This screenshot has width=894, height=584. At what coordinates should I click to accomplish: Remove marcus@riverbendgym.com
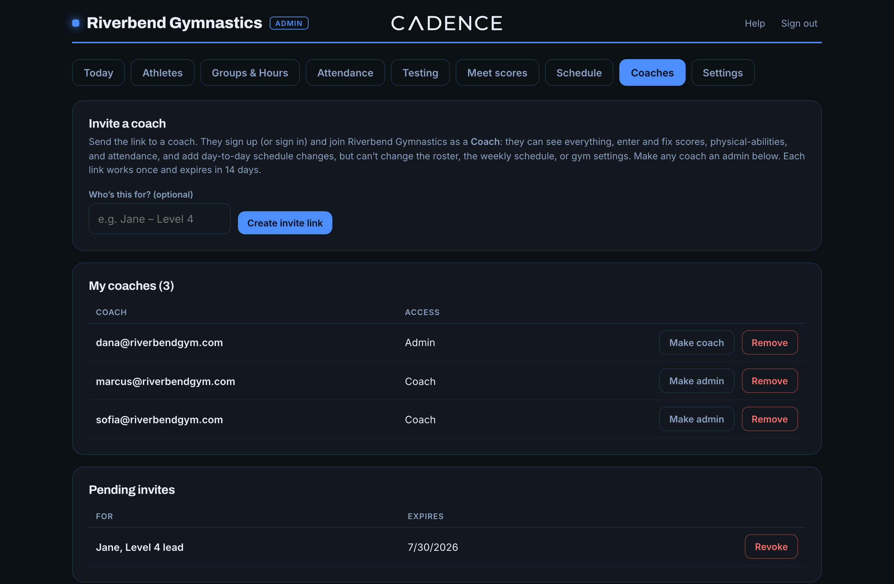[769, 381]
